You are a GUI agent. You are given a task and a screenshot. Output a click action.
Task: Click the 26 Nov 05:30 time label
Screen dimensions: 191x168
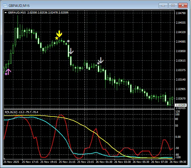(141, 162)
